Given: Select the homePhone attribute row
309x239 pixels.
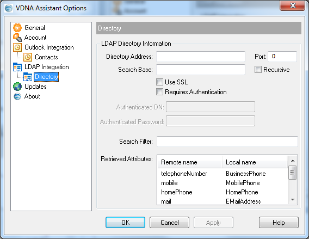Looking at the screenshot, I should (223, 192).
